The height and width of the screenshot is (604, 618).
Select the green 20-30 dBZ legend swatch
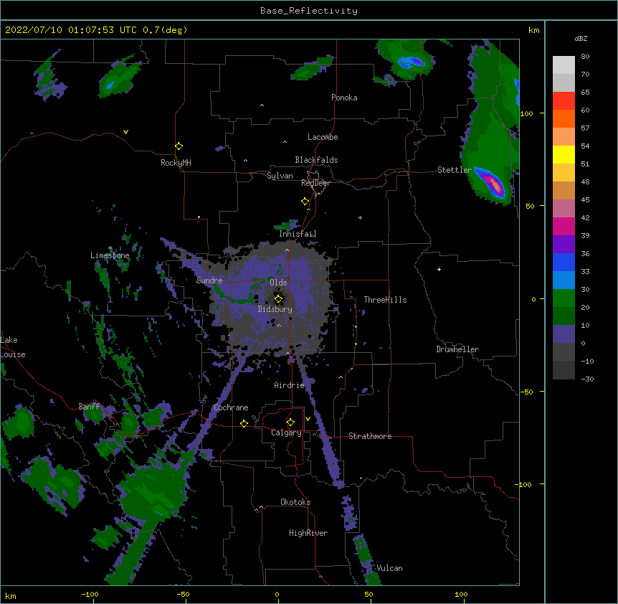click(564, 298)
